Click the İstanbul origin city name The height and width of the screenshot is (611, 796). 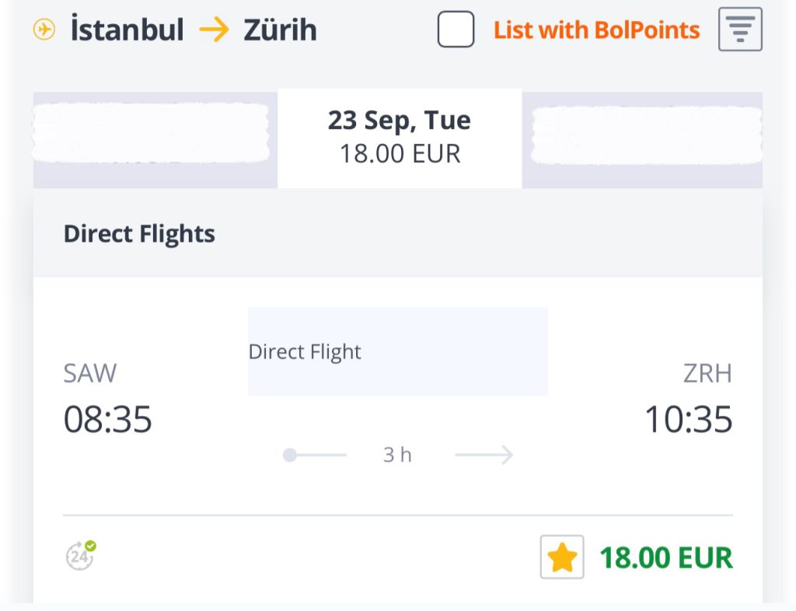click(x=127, y=30)
